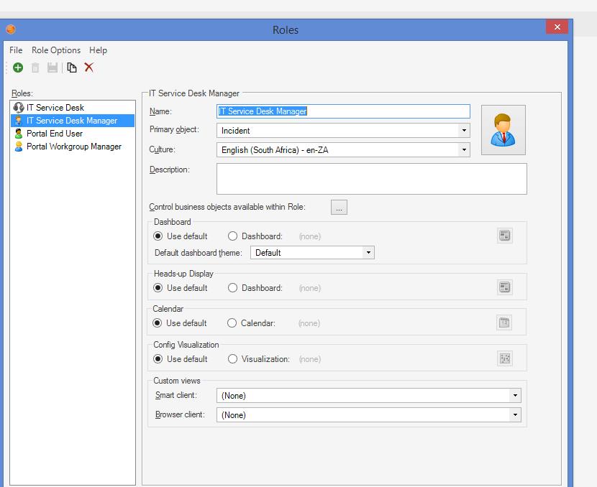Click the green add new role icon
This screenshot has width=597, height=487.
[18, 68]
